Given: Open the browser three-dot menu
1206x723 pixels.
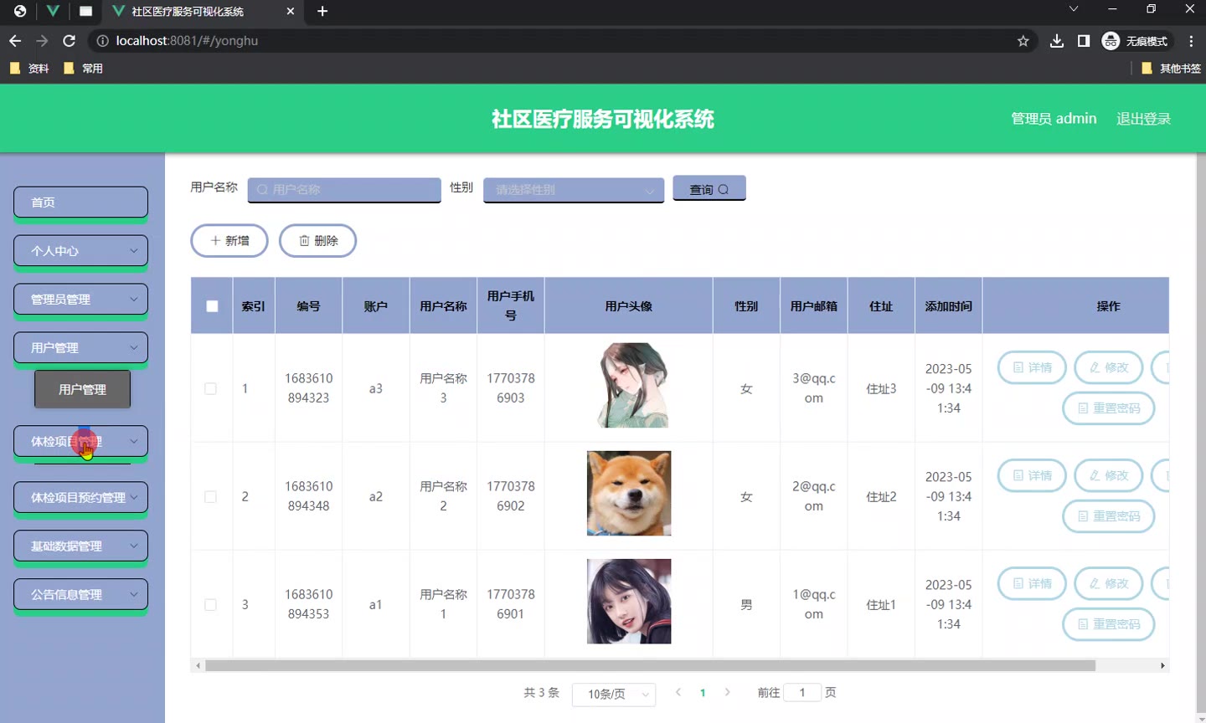Looking at the screenshot, I should pos(1191,41).
